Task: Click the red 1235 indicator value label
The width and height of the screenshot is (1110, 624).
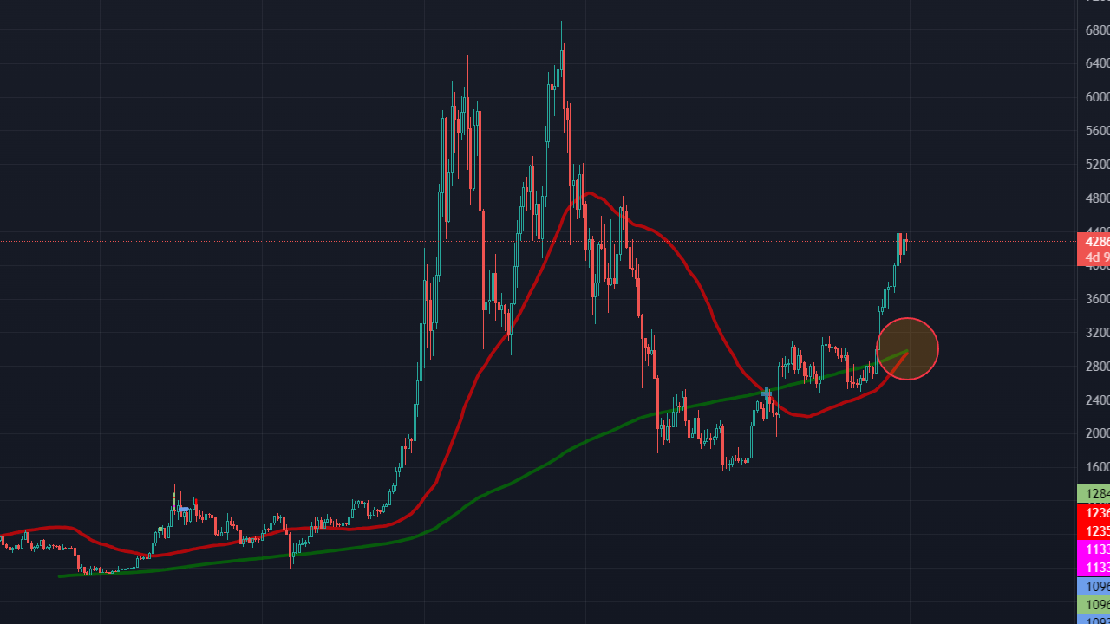Action: coord(1094,530)
